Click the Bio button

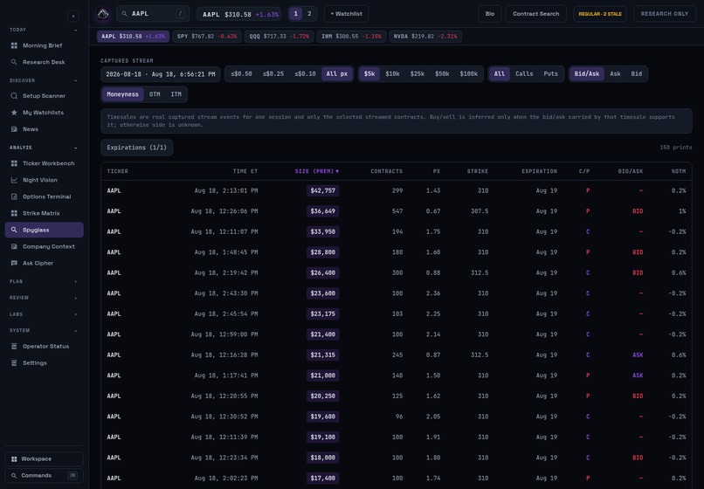(490, 14)
